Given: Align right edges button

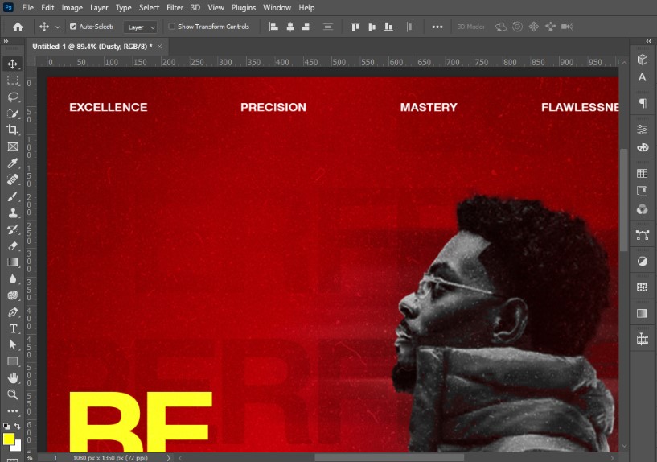Looking at the screenshot, I should (x=306, y=27).
